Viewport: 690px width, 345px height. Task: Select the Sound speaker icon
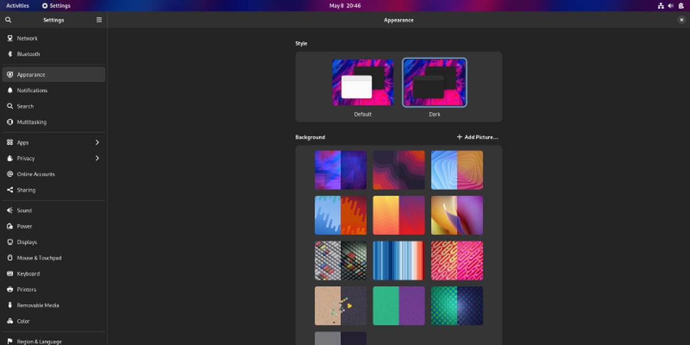pyautogui.click(x=10, y=210)
